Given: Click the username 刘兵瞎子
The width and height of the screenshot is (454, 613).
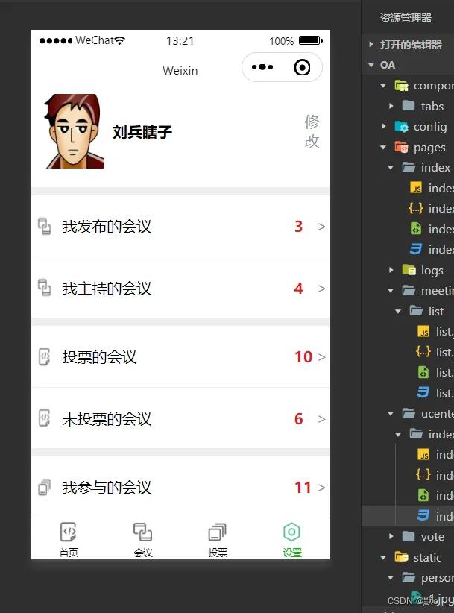Looking at the screenshot, I should [x=142, y=132].
